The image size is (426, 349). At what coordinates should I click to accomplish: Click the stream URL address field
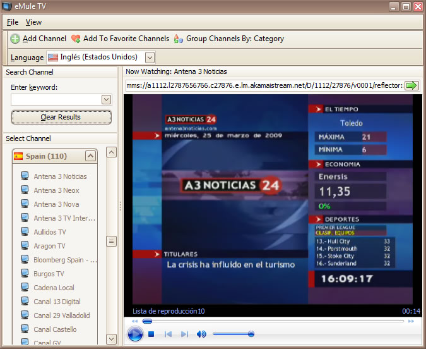pyautogui.click(x=264, y=85)
